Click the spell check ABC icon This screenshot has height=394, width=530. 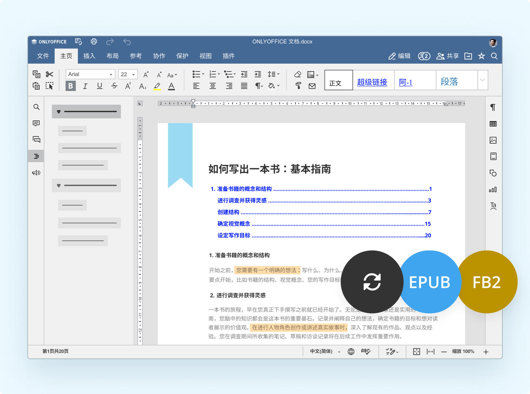pyautogui.click(x=365, y=351)
